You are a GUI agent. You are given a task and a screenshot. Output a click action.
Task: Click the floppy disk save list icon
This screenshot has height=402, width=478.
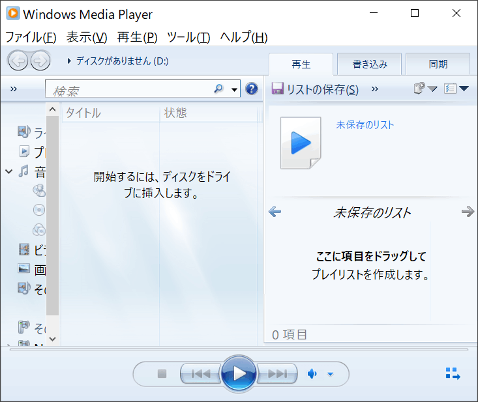pyautogui.click(x=277, y=89)
